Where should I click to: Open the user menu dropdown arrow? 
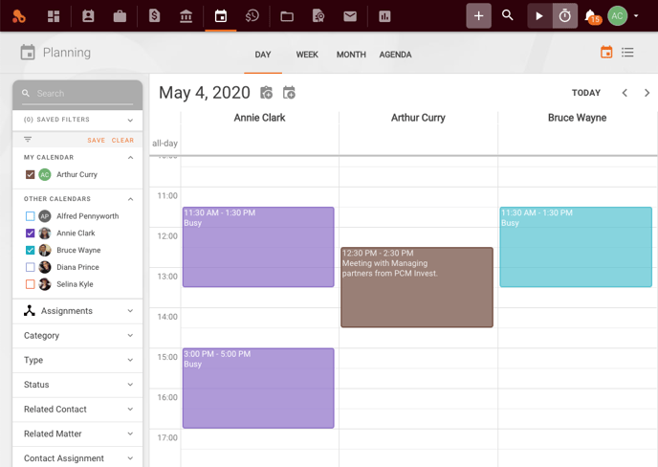click(636, 16)
